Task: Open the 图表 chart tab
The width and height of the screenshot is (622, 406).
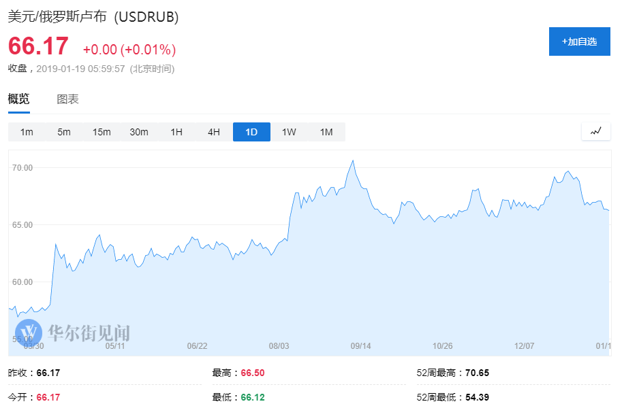Action: point(67,99)
